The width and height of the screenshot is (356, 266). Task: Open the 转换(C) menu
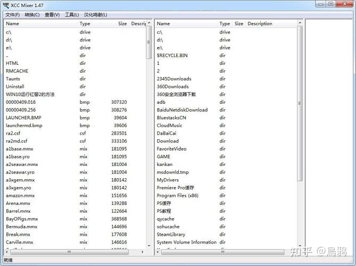(32, 14)
